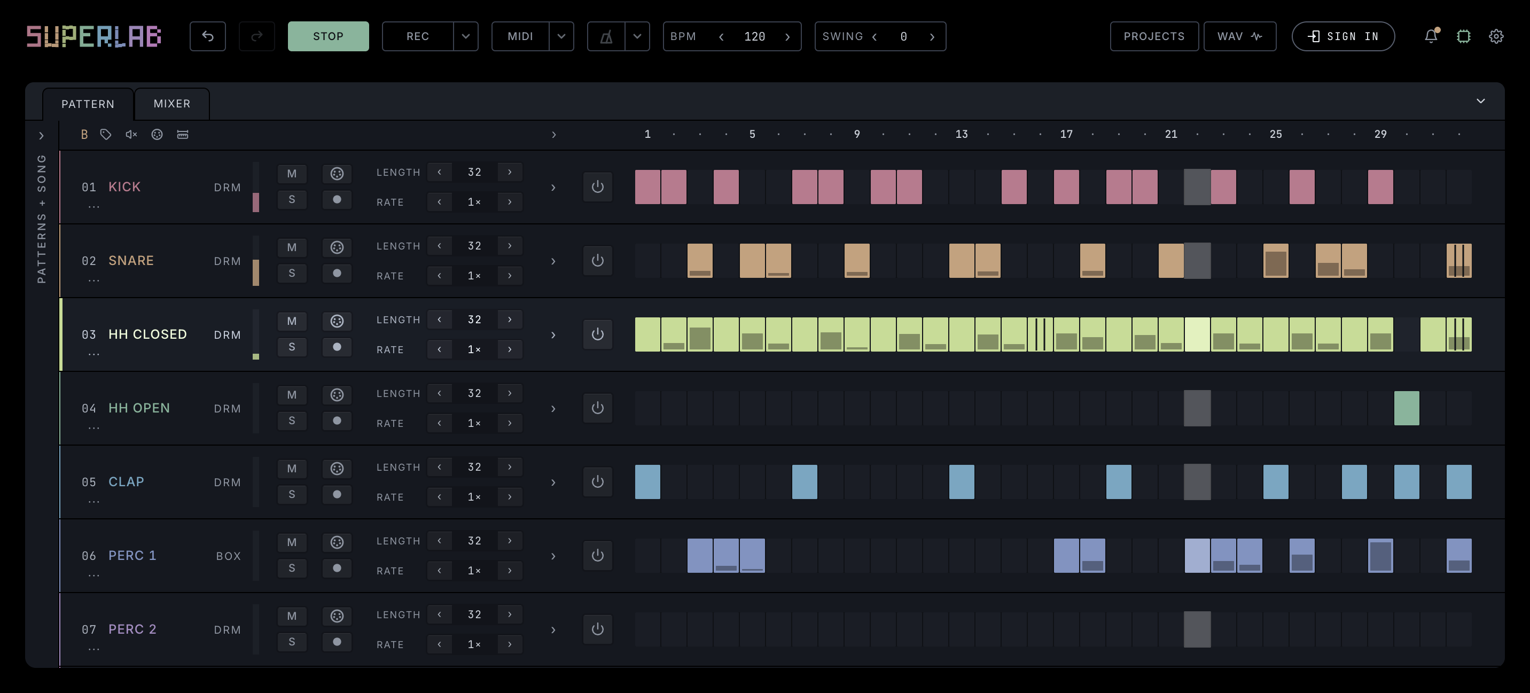
Task: Click the KICK track power icon
Action: (x=597, y=187)
